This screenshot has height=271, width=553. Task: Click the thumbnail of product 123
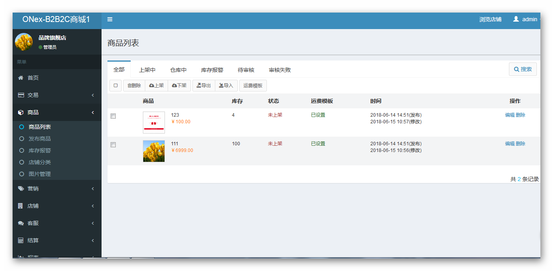[x=154, y=123]
